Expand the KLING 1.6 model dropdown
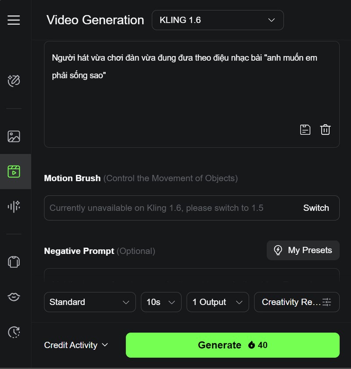351x369 pixels. point(218,20)
